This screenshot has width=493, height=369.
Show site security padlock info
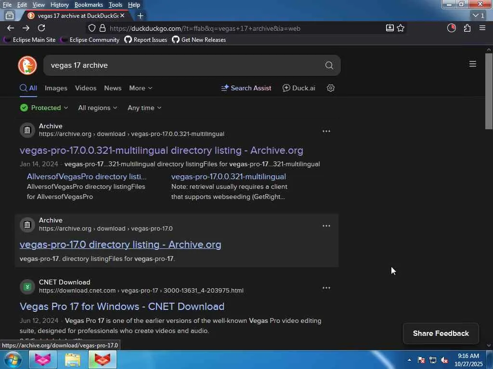tap(103, 28)
